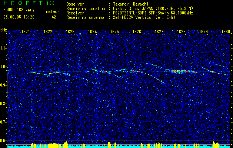Click time marker 1622
Viewport: 233px width, 148px height.
(48, 32)
